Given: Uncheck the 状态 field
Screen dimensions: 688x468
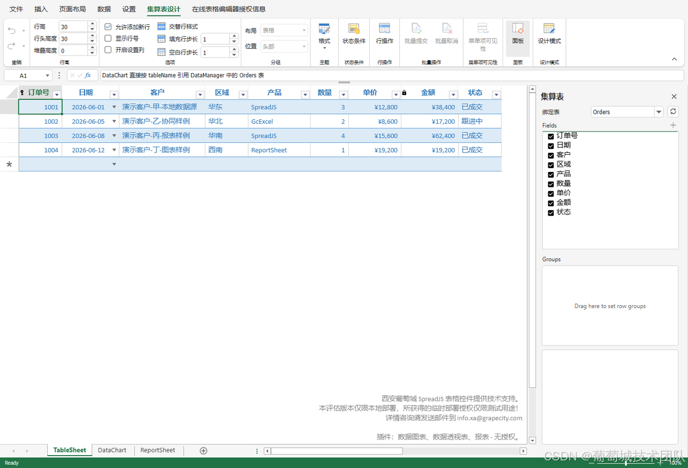Looking at the screenshot, I should 551,213.
